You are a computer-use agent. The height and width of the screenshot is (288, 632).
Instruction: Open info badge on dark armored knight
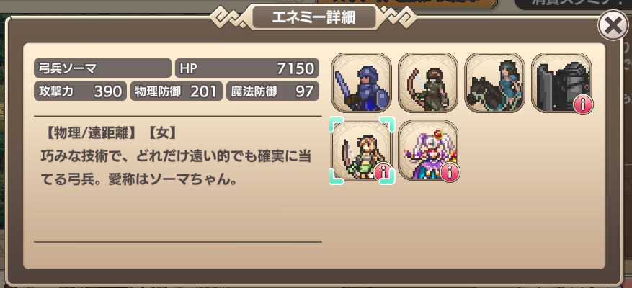pos(583,104)
